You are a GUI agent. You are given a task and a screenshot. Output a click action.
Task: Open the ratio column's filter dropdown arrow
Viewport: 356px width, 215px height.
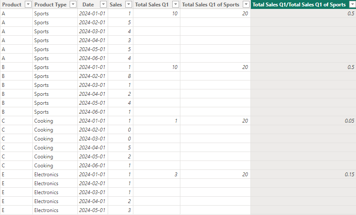(352, 4)
